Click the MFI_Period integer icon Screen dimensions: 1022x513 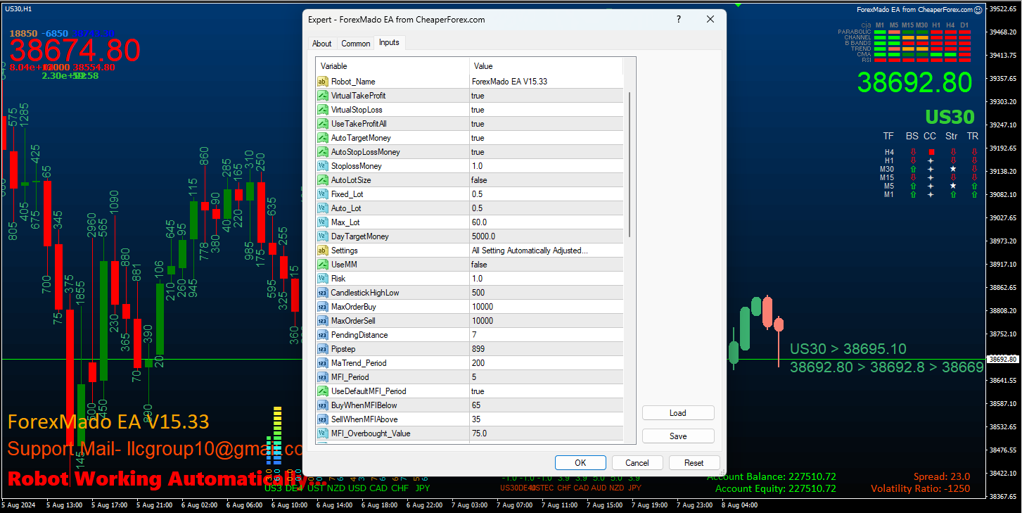tap(323, 377)
